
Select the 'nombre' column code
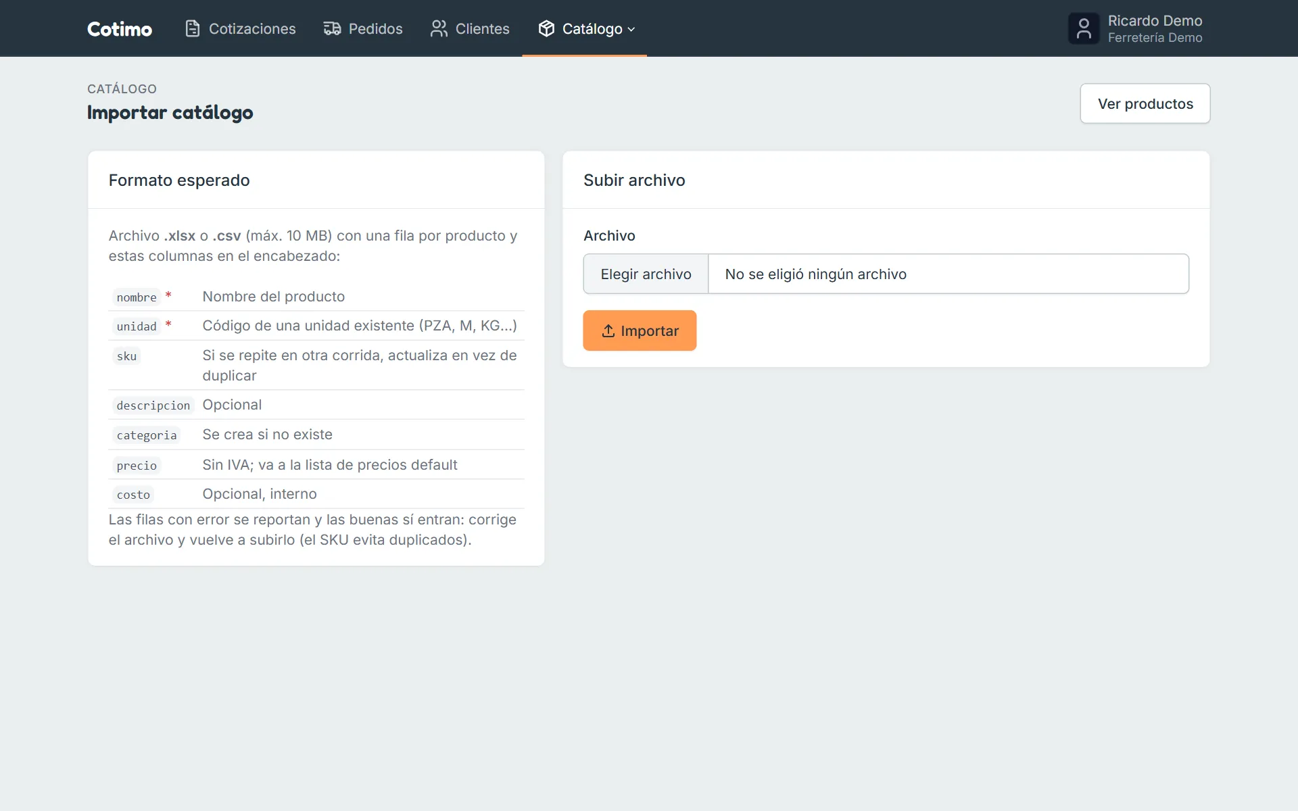(x=137, y=297)
